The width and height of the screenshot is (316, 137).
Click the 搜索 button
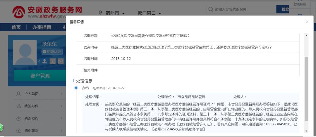tap(283, 9)
